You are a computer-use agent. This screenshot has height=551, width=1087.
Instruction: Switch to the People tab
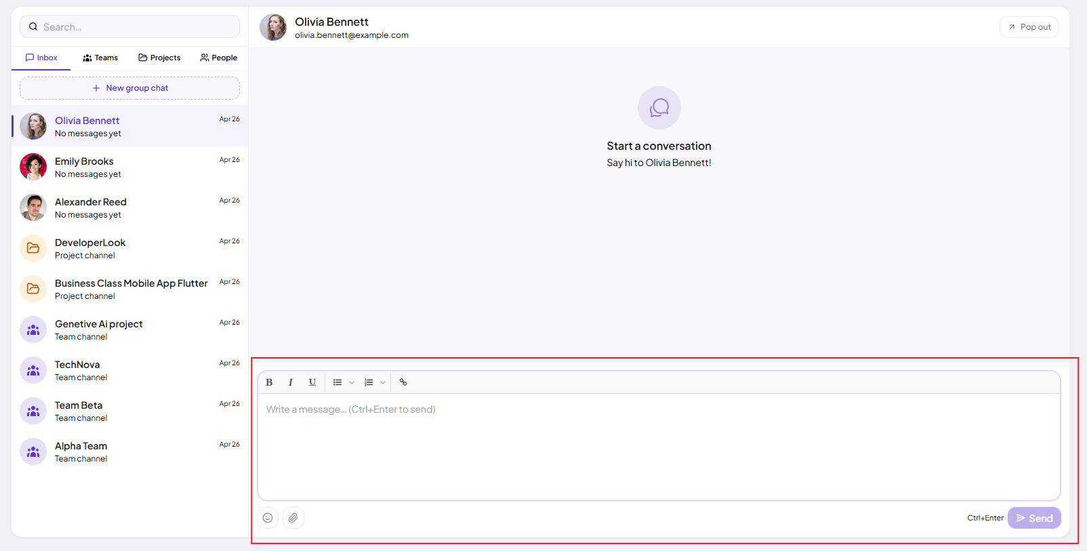tap(218, 58)
